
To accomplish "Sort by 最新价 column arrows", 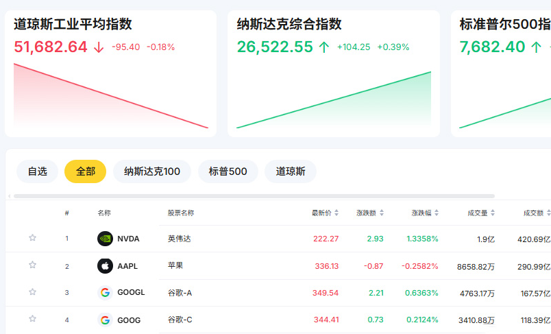I will click(336, 213).
